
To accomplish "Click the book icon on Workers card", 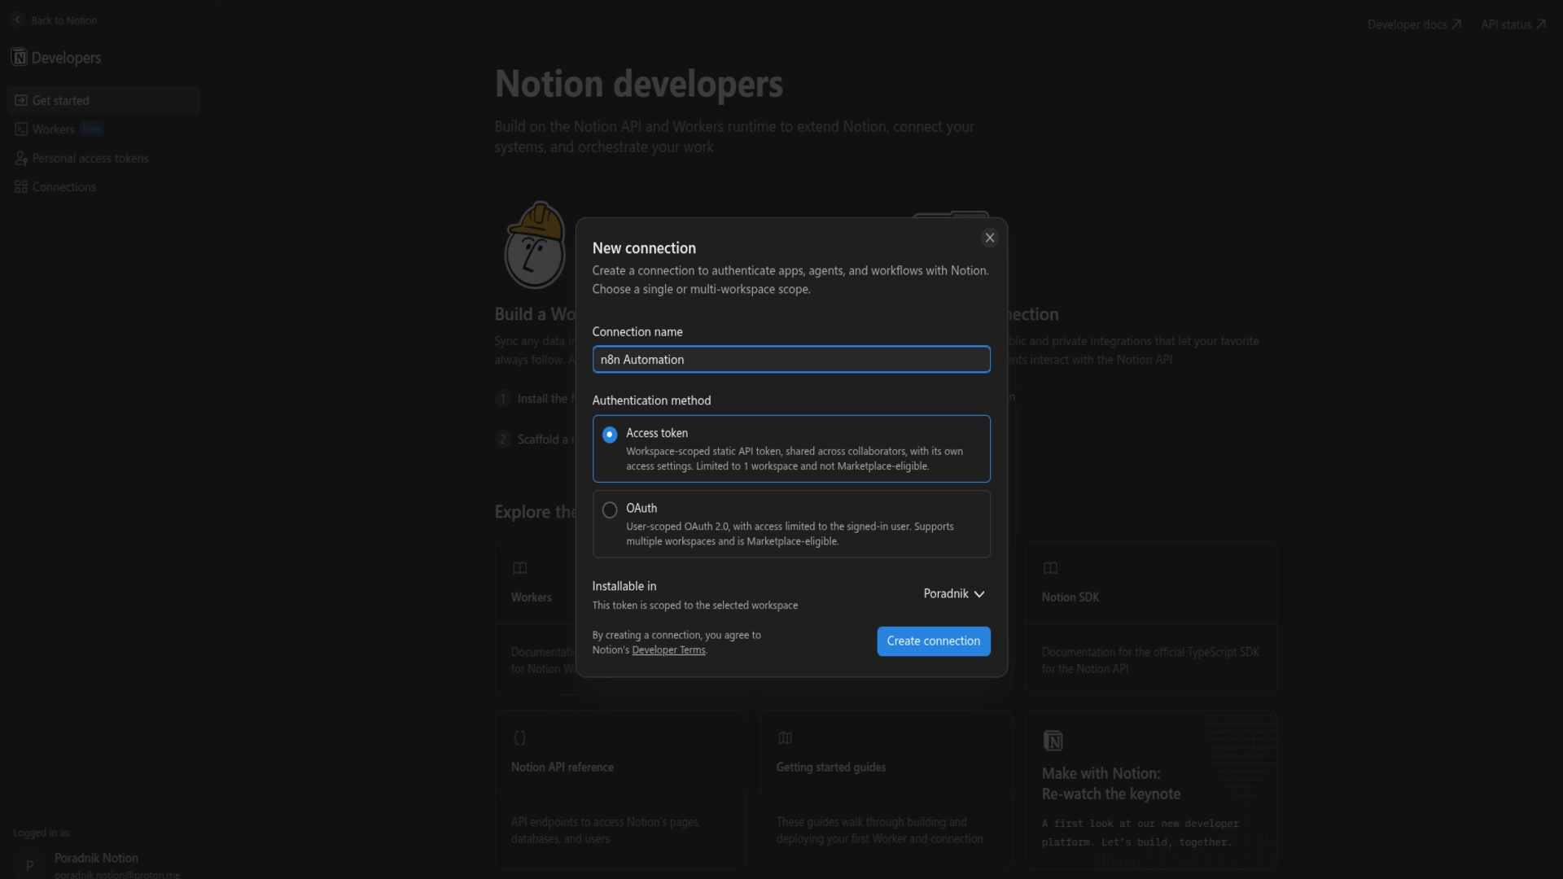I will click(519, 568).
